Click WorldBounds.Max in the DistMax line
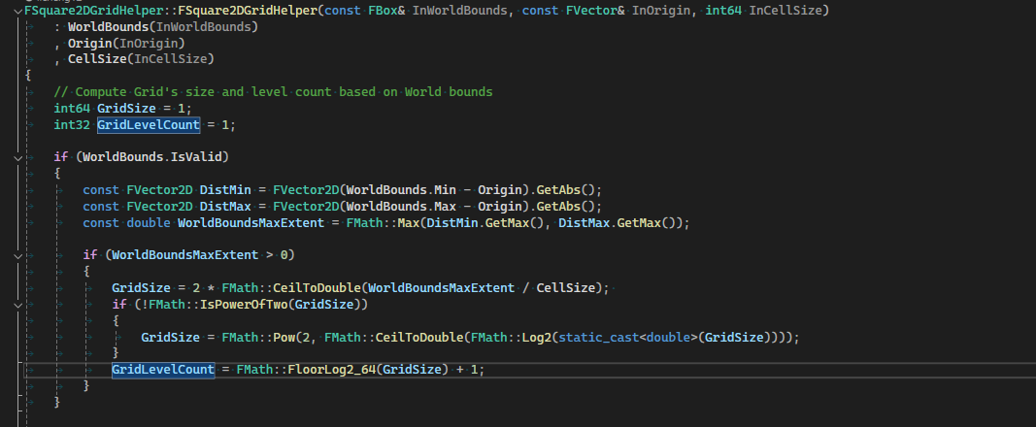The height and width of the screenshot is (427, 1036). [x=400, y=207]
